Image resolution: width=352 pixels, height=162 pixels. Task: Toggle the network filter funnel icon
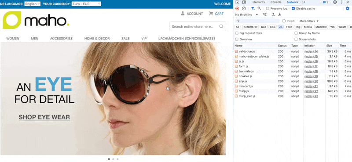pos(253,8)
